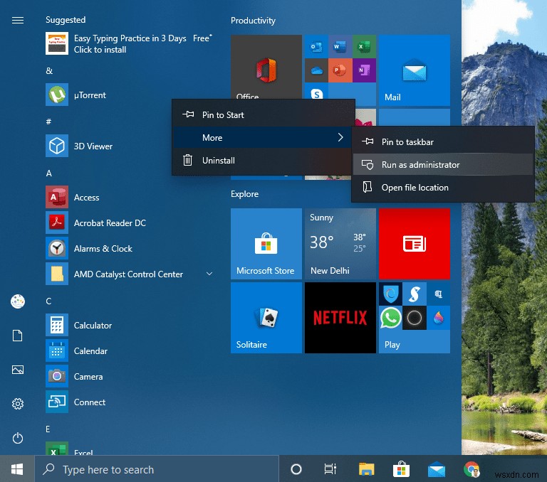This screenshot has height=482, width=547.
Task: Open the Play folder label
Action: (392, 344)
